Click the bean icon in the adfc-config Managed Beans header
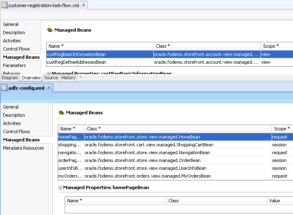The width and height of the screenshot is (293, 215). pyautogui.click(x=61, y=113)
